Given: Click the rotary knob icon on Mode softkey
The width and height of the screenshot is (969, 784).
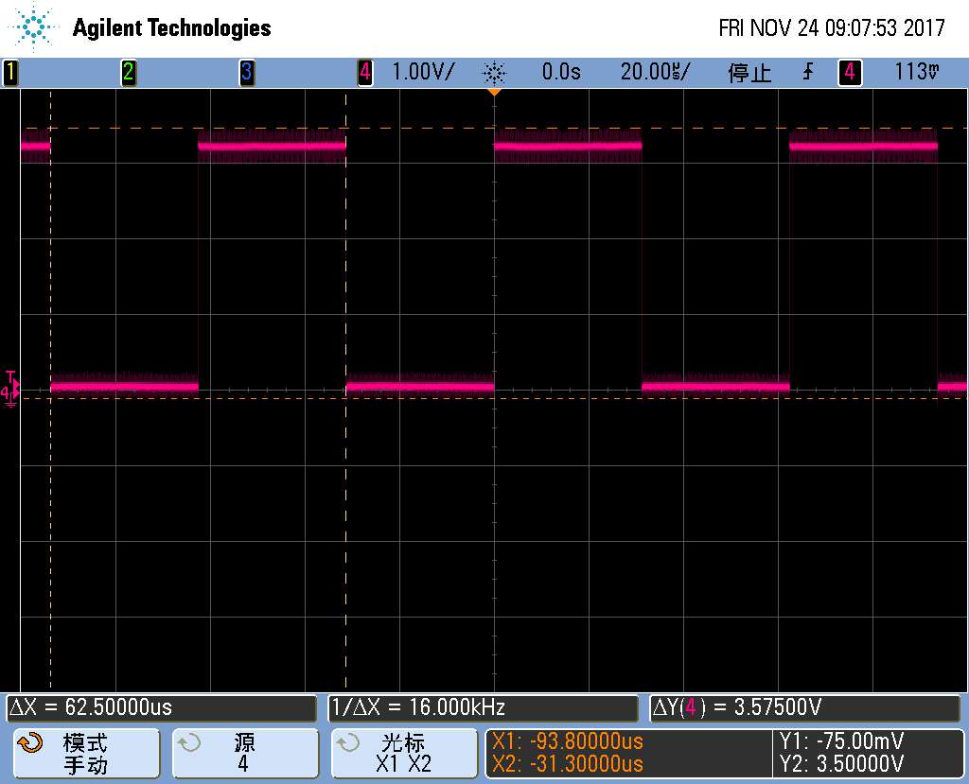Looking at the screenshot, I should tap(29, 742).
